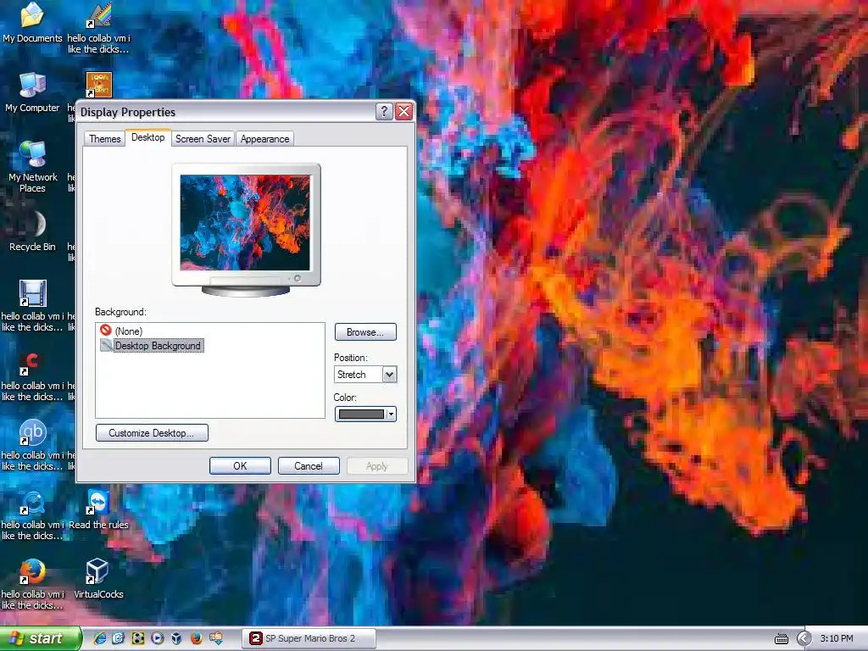Select the qBittorrent 'qb' desktop shortcut
The width and height of the screenshot is (868, 651).
click(x=32, y=432)
